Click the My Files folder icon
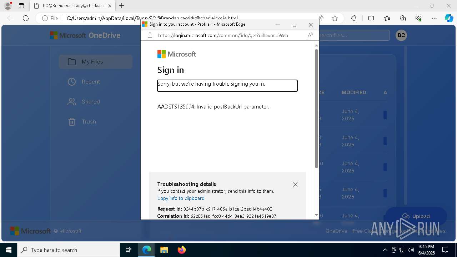 pyautogui.click(x=72, y=62)
